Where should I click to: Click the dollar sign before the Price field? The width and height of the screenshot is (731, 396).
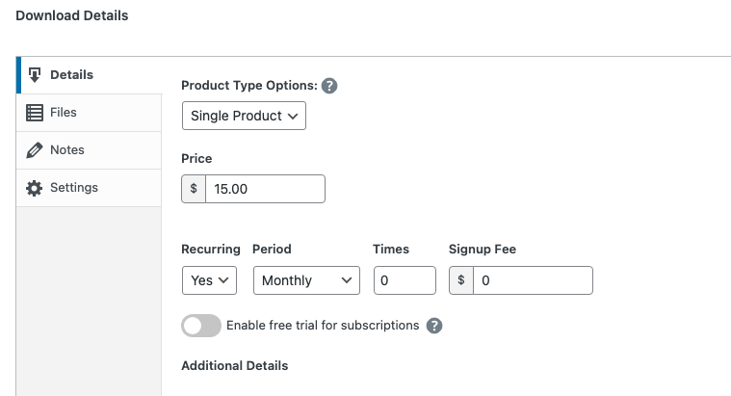(194, 189)
